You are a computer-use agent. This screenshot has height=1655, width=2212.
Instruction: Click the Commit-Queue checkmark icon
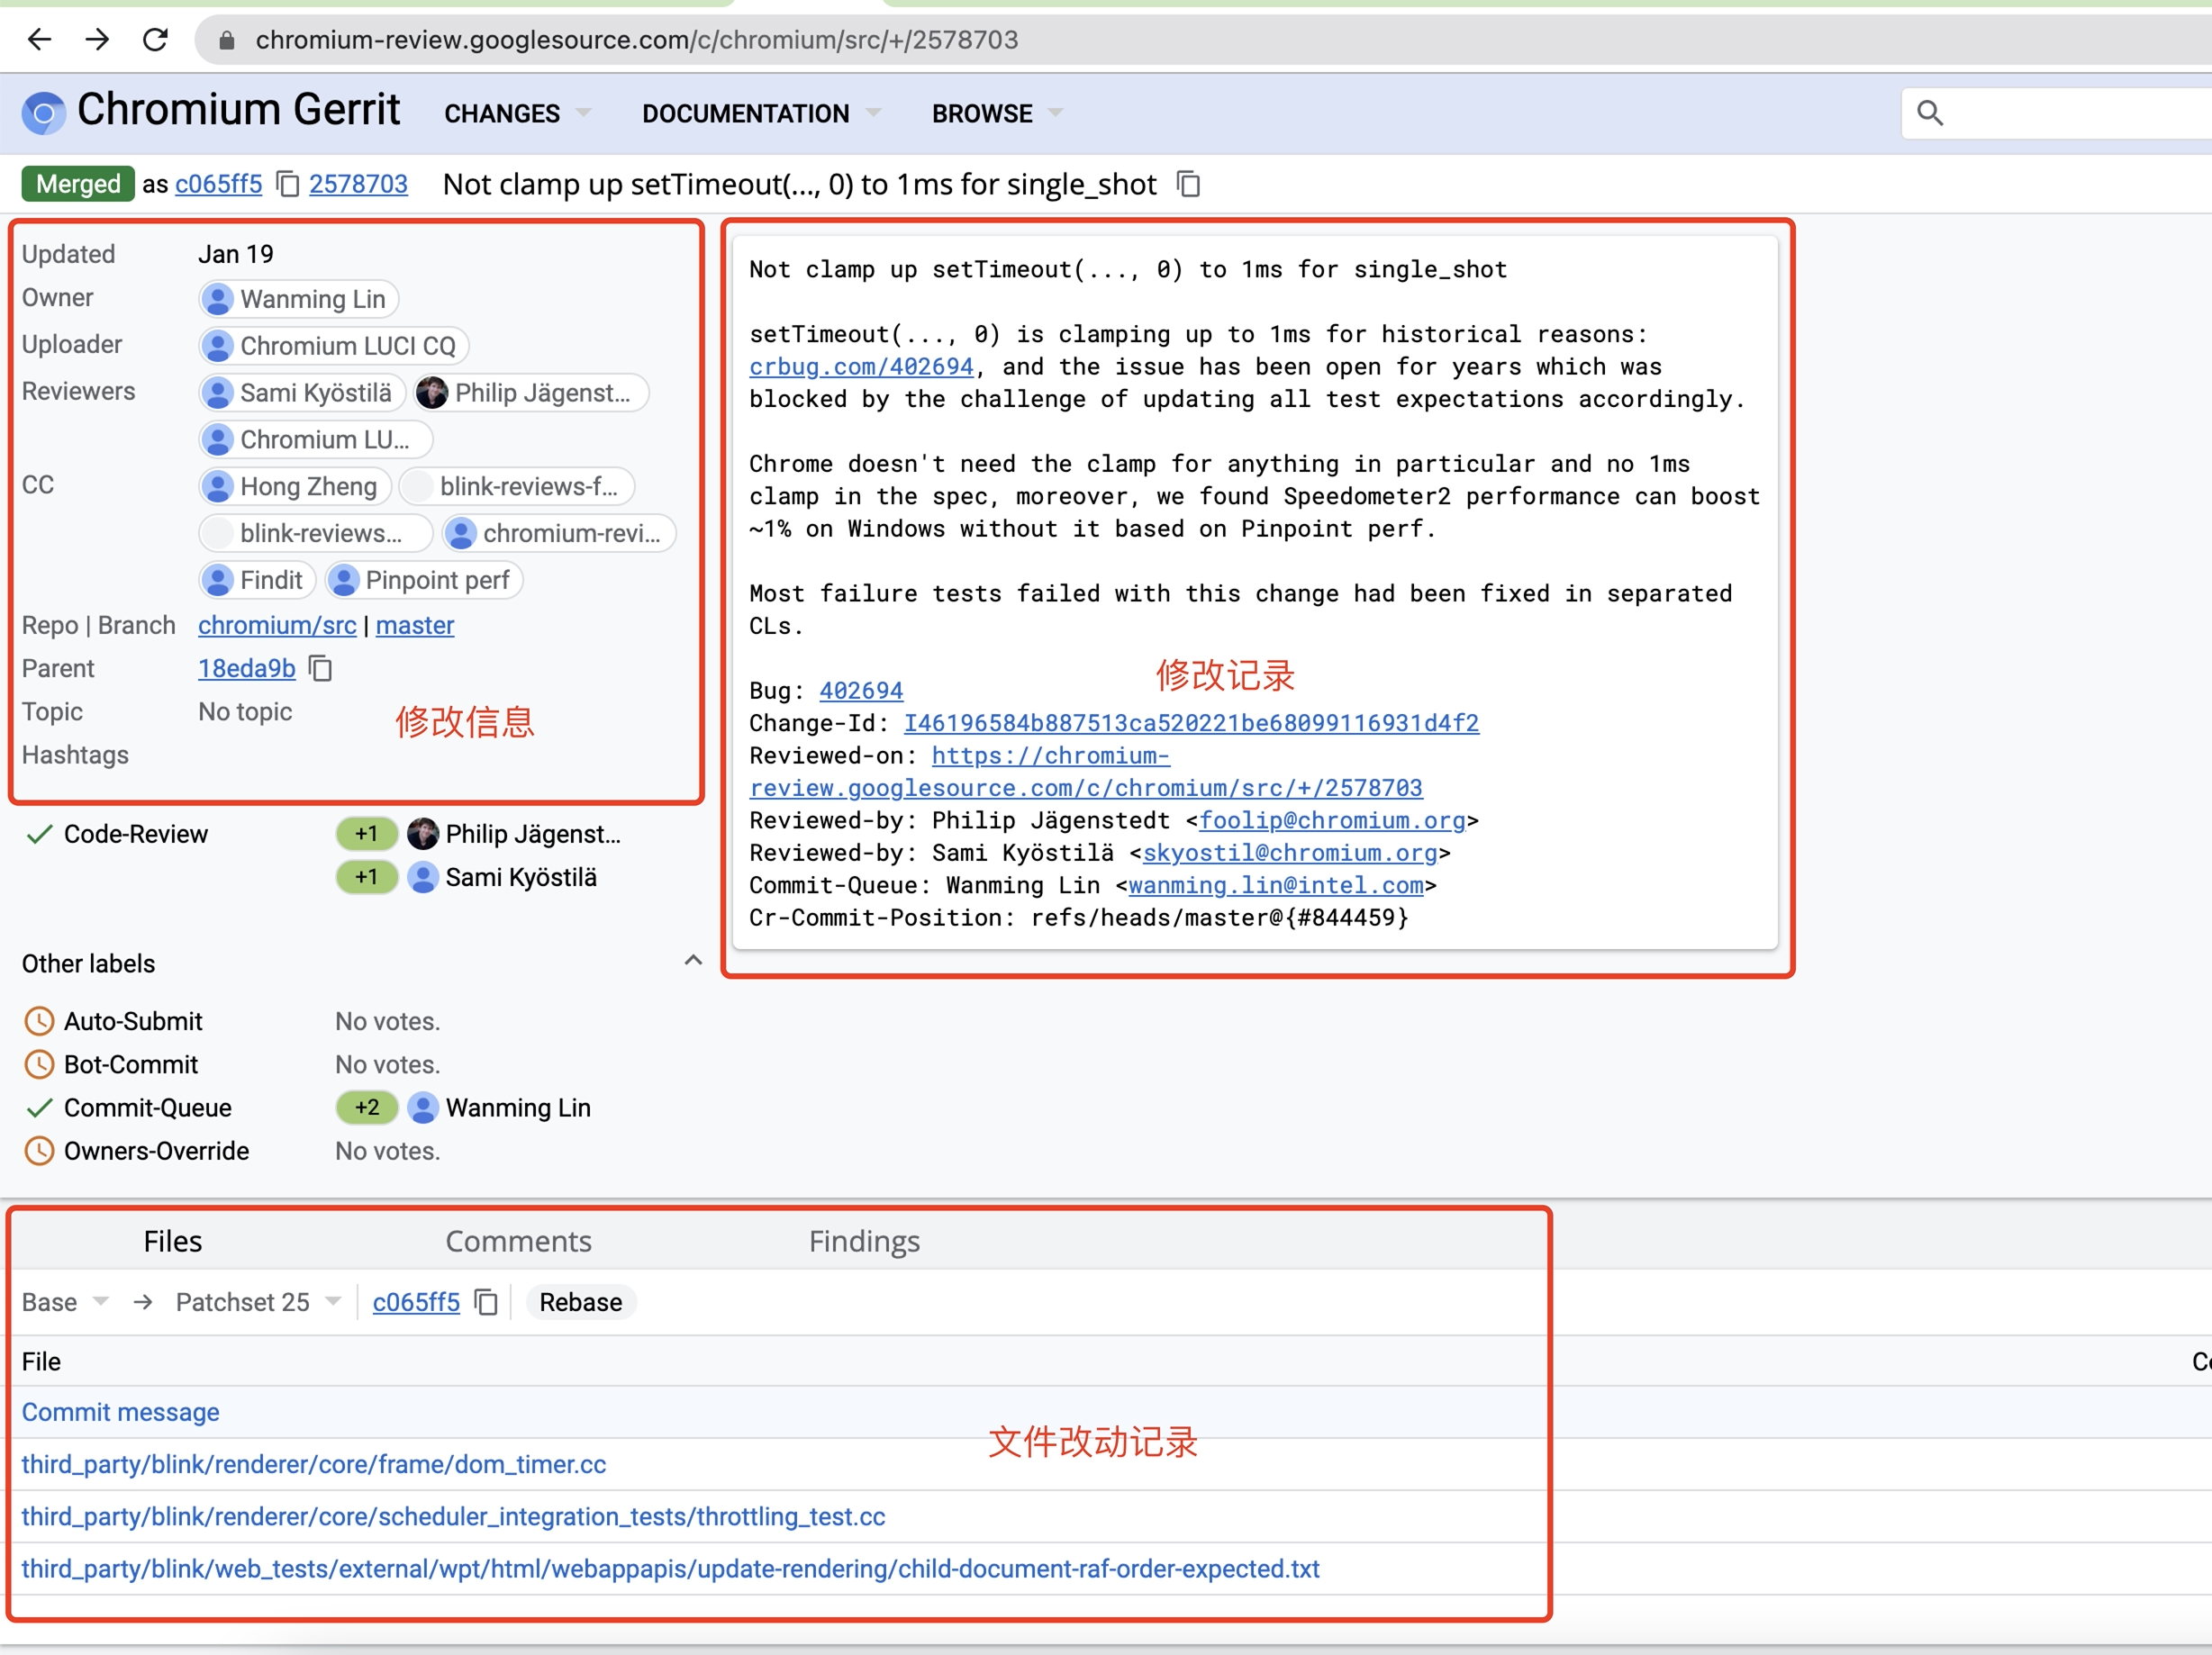(x=39, y=1108)
